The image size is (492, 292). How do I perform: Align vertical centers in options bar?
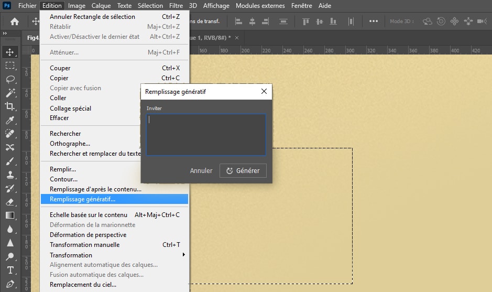320,21
